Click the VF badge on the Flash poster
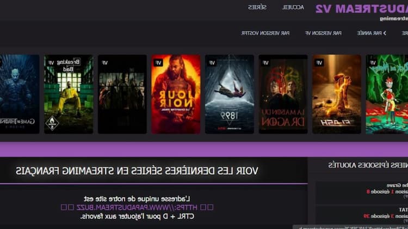The height and width of the screenshot is (229, 408). (319, 63)
